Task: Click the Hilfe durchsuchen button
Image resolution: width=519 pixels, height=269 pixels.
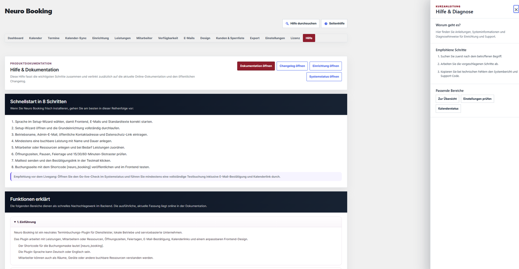Action: (x=301, y=24)
